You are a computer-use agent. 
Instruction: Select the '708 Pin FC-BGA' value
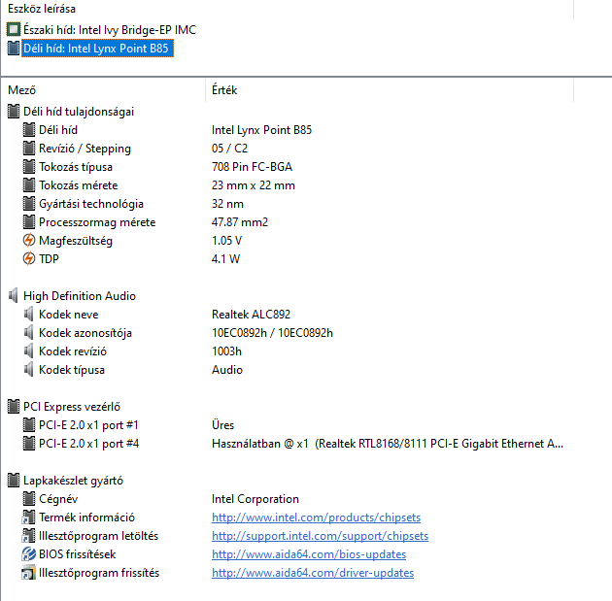(x=252, y=167)
